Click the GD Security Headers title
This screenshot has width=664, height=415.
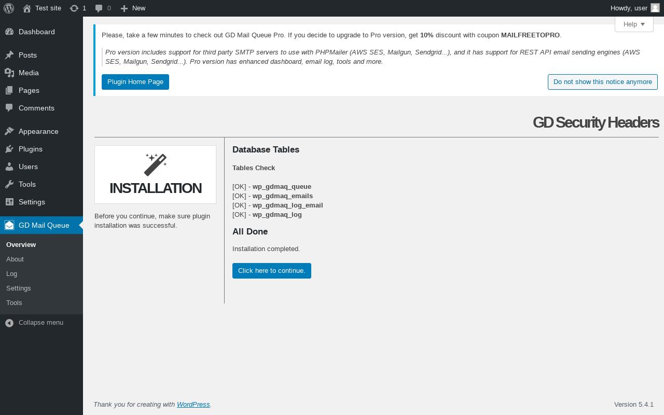click(596, 122)
